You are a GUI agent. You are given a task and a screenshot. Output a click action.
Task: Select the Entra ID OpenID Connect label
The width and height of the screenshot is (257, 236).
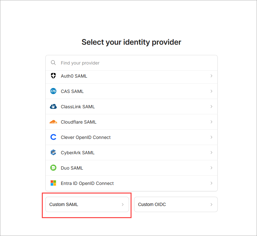click(x=87, y=183)
